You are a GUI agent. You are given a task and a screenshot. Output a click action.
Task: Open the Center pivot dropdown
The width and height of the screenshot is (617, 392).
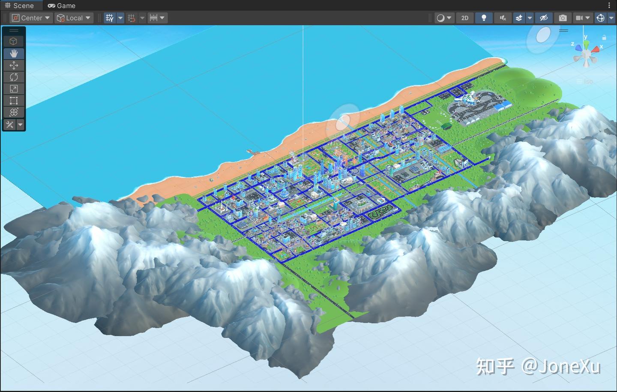coord(30,18)
